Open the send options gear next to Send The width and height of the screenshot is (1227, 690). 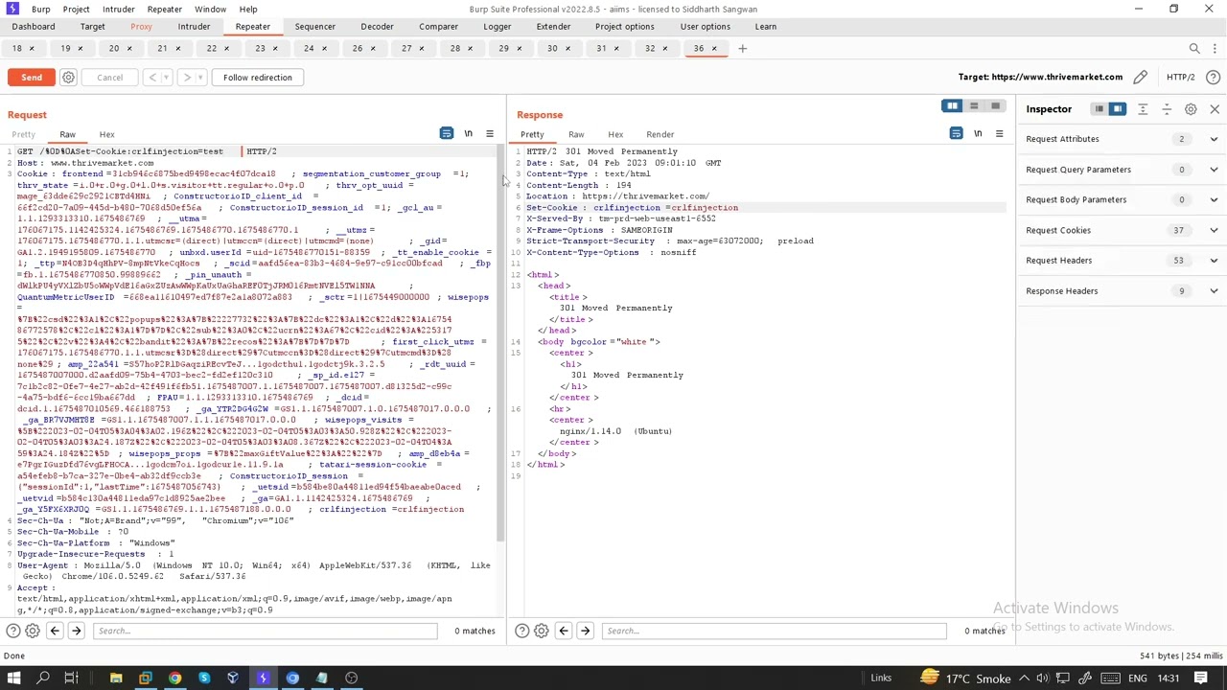[x=68, y=78]
